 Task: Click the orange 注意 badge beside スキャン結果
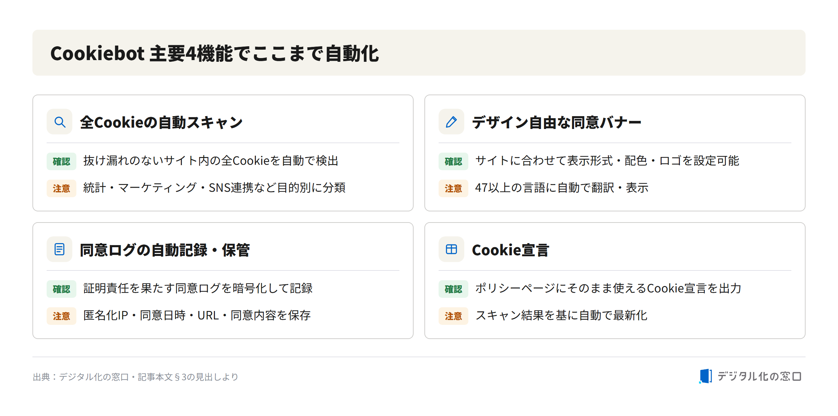(453, 316)
